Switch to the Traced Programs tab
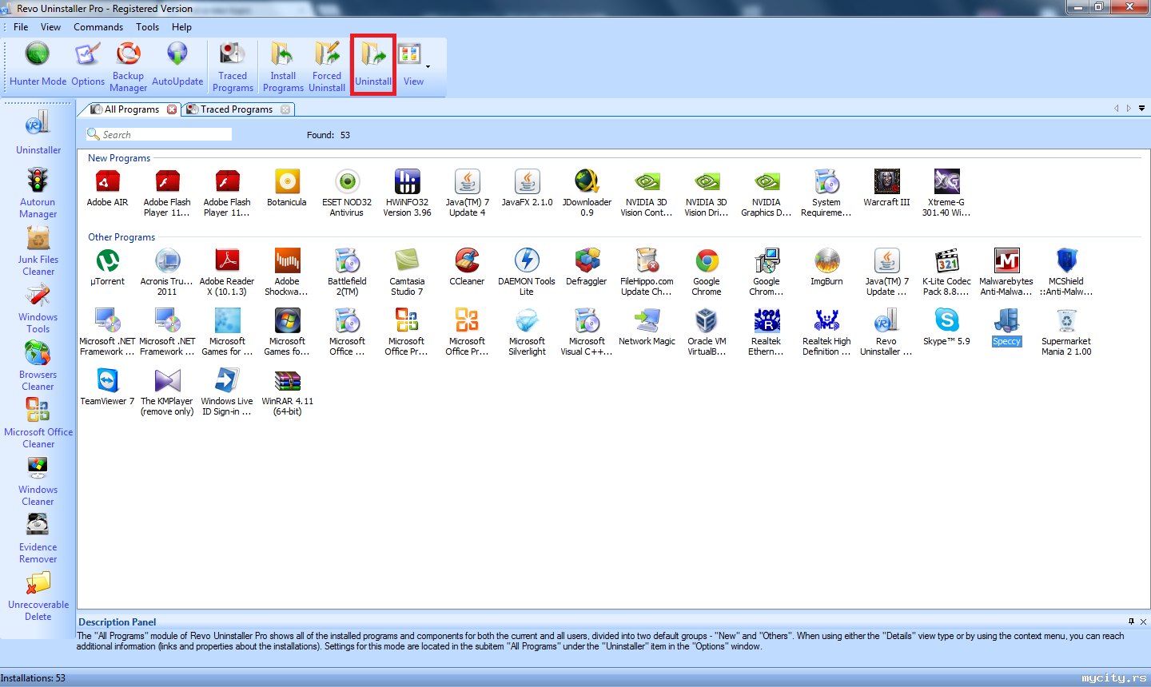Screen dimensions: 1151x687 [x=236, y=109]
